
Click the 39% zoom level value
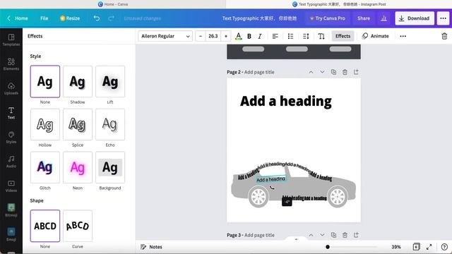tap(396, 247)
